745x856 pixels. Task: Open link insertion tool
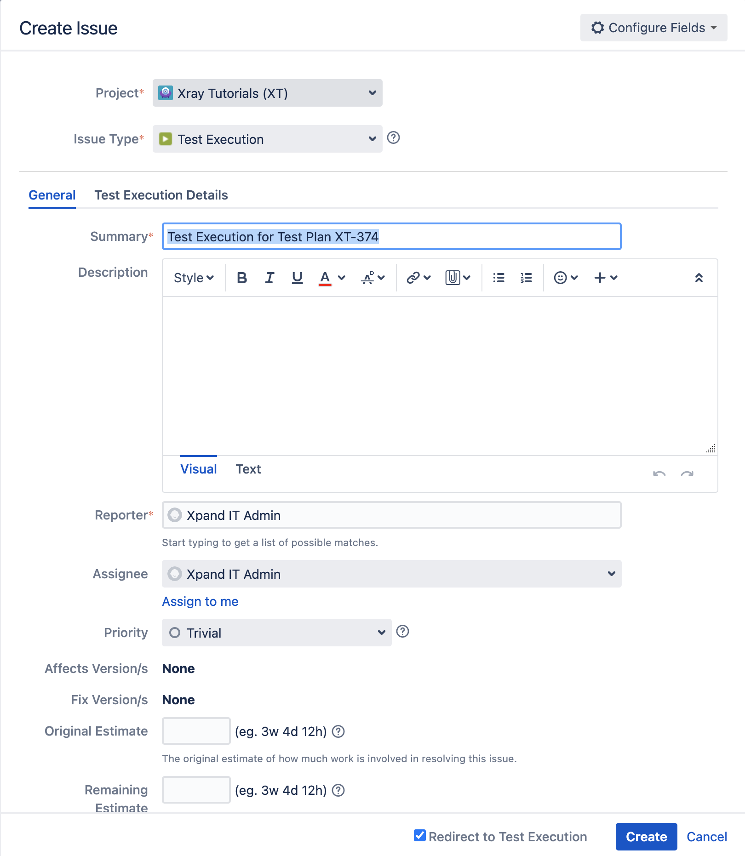418,278
